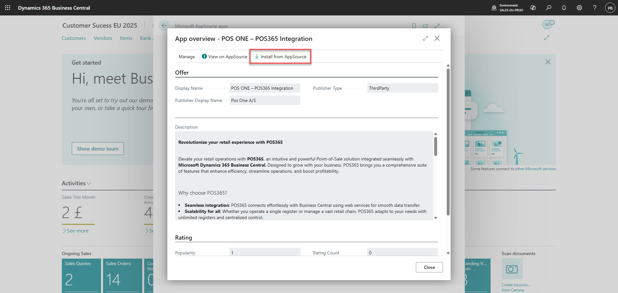Click the environment SALES-EU-PROD icon

tap(494, 8)
